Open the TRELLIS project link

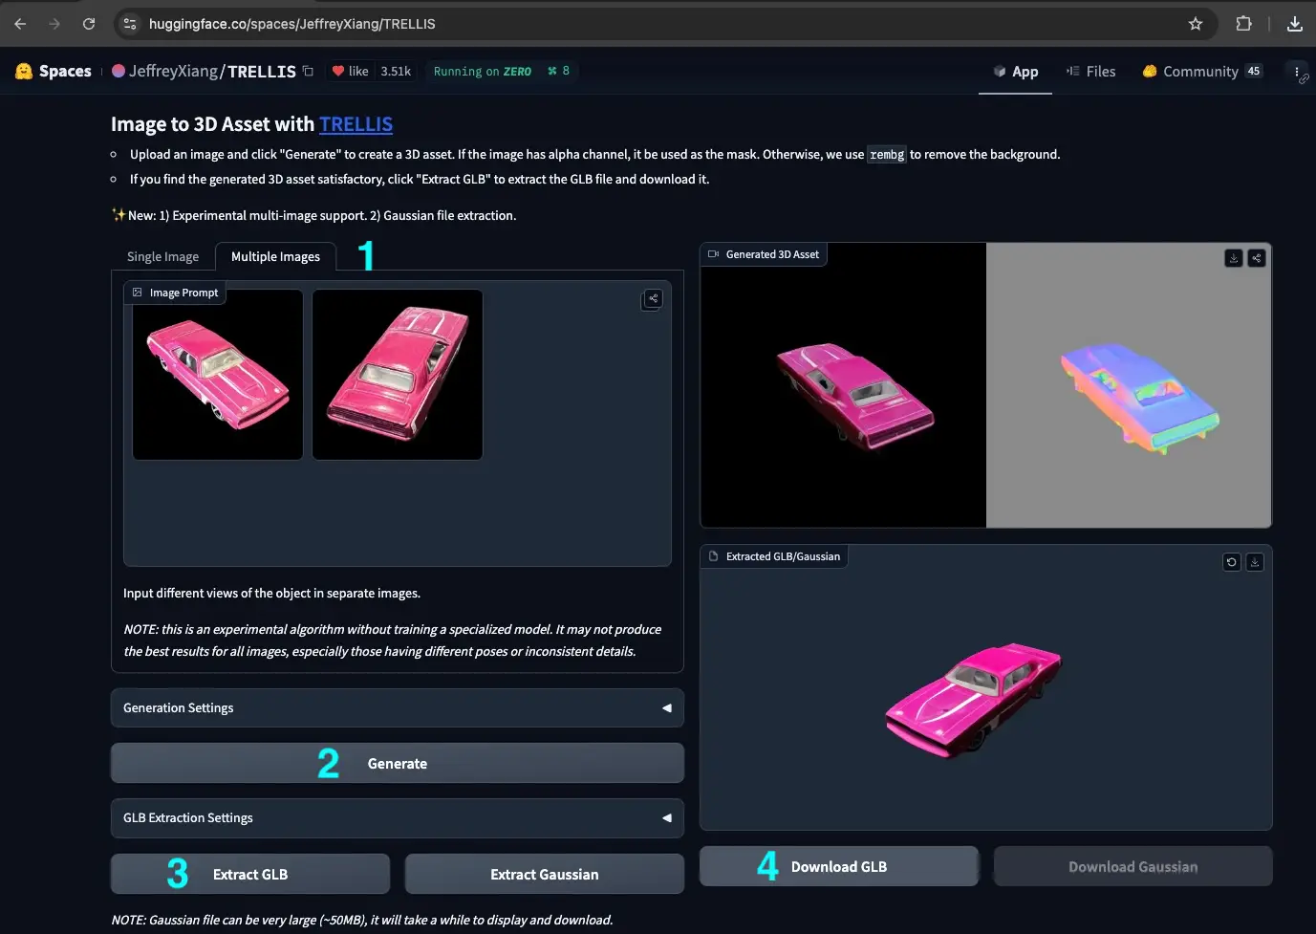coord(356,123)
